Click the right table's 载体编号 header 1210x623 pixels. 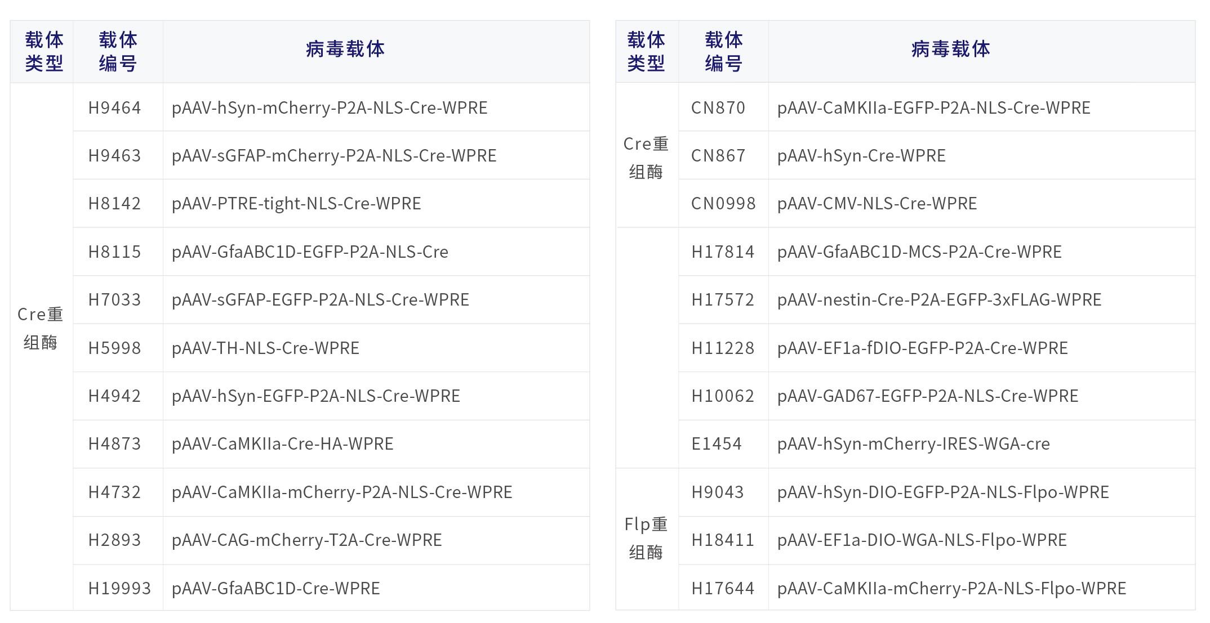point(723,51)
